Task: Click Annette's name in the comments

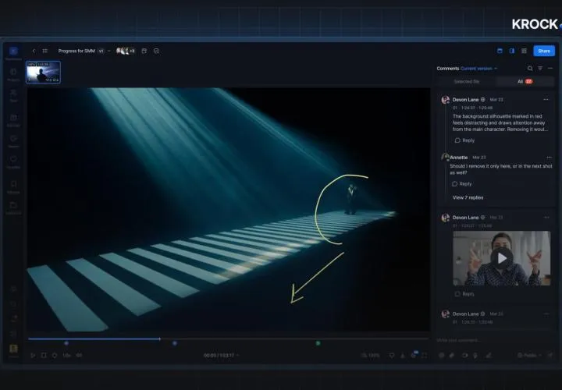Action: (x=458, y=158)
